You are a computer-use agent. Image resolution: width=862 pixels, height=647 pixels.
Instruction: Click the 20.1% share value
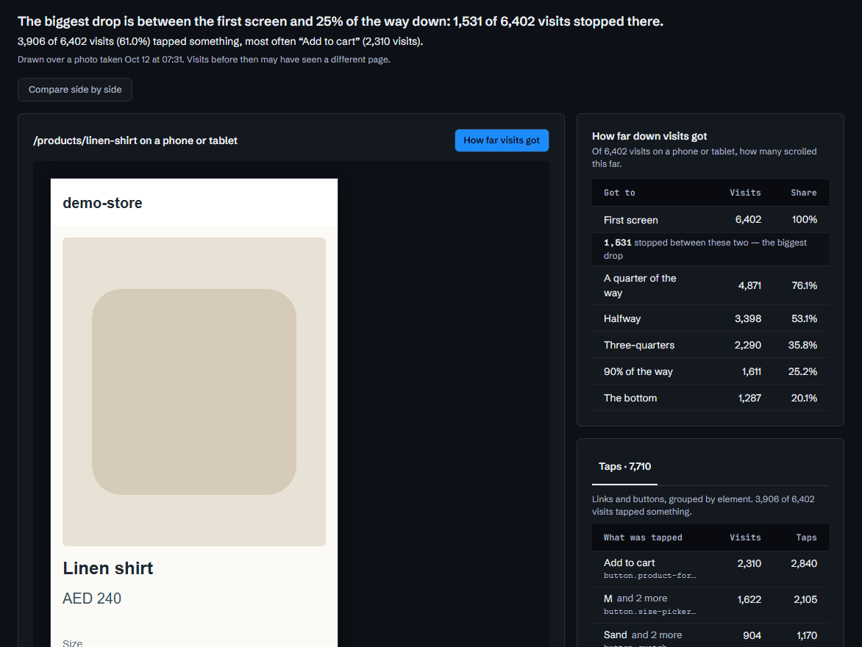[805, 398]
